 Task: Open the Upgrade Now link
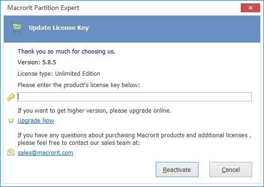click(36, 121)
